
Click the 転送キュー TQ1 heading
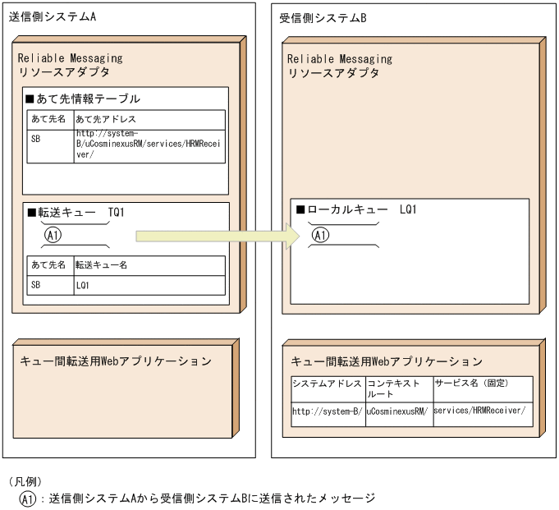[76, 213]
